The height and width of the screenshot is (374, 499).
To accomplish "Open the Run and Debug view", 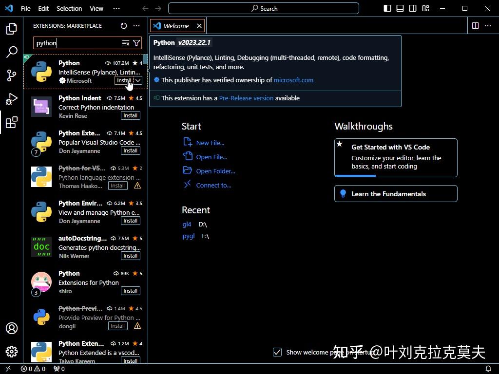I will click(11, 99).
